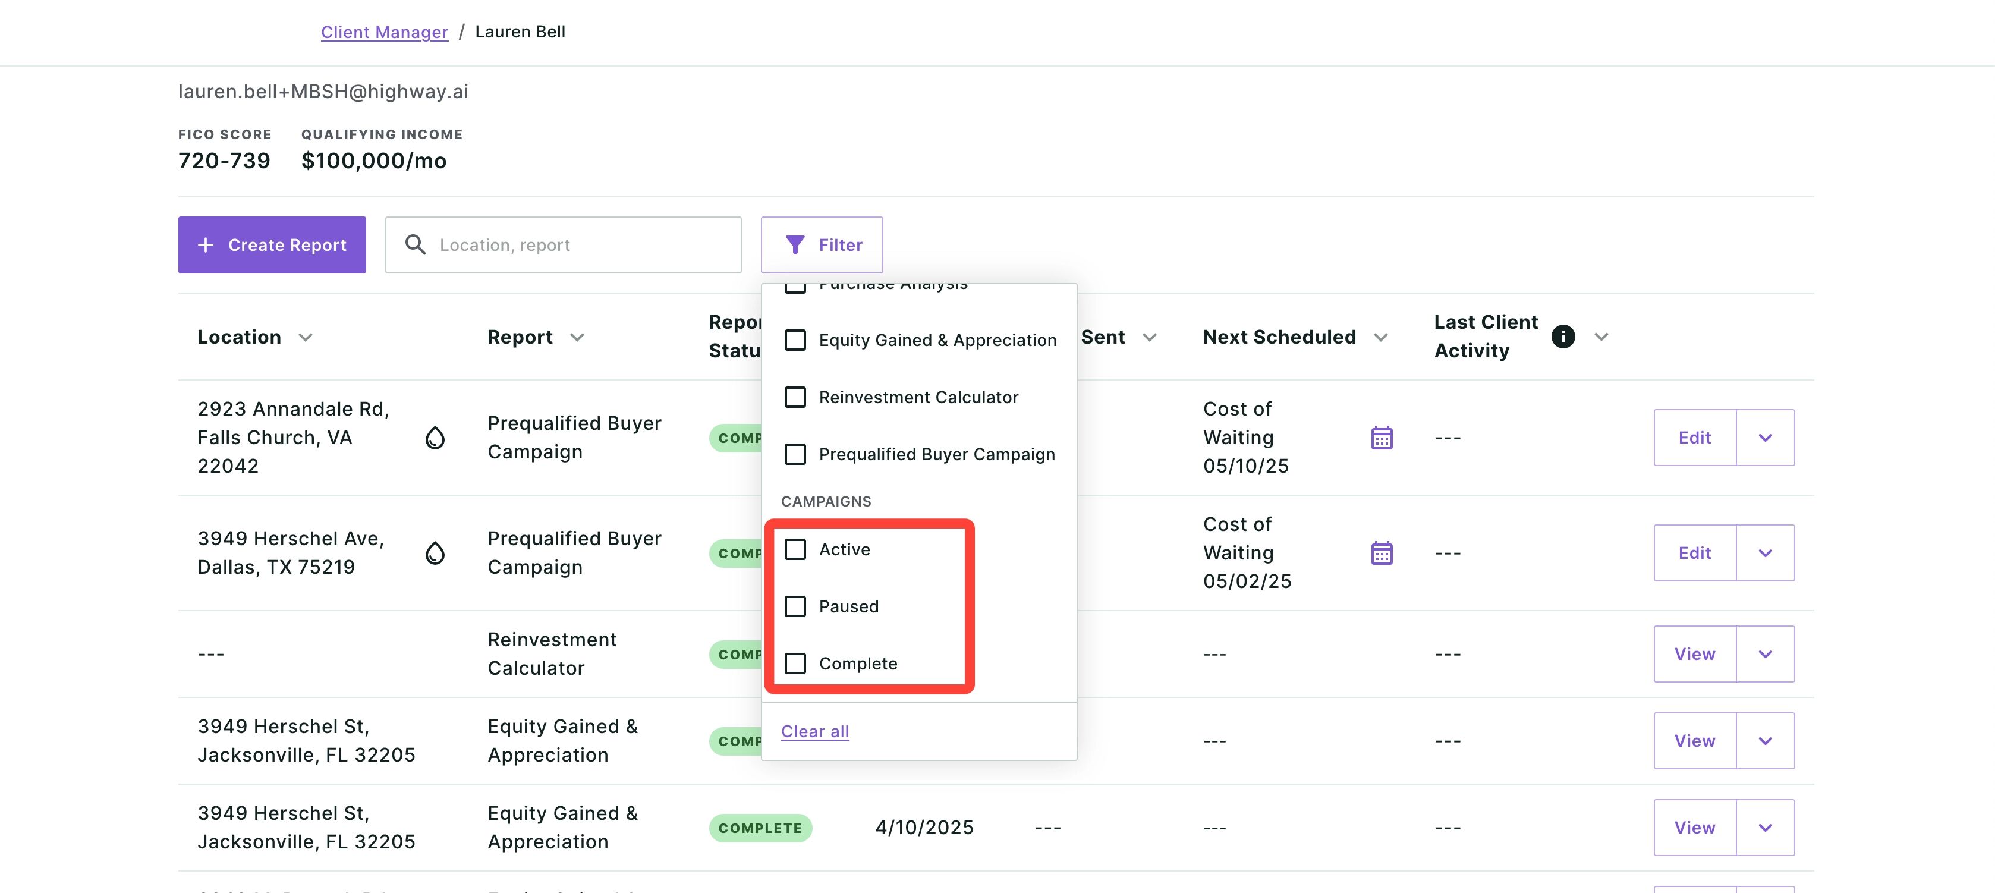Click the Location, report search field
The width and height of the screenshot is (1995, 893).
pos(563,245)
